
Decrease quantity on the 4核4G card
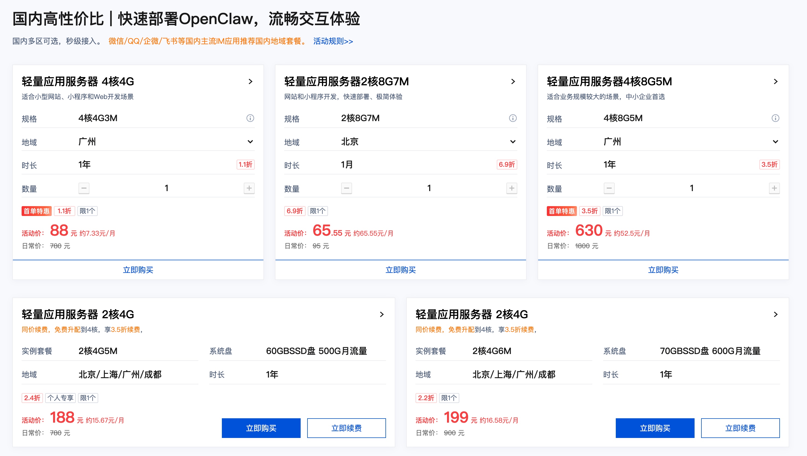tap(84, 188)
